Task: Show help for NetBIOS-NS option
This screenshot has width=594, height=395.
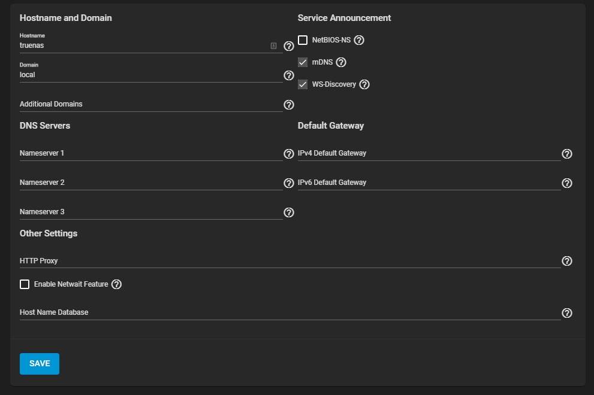Action: coord(359,40)
